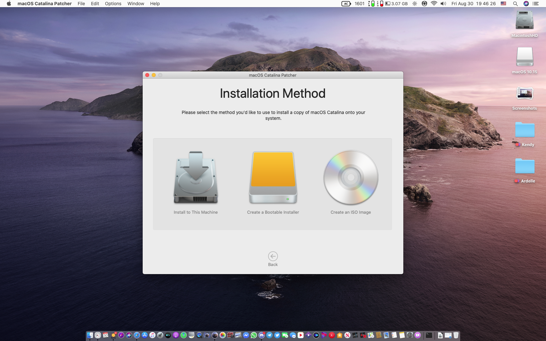Open Twitter from the Dock
This screenshot has width=546, height=341.
pyautogui.click(x=277, y=335)
